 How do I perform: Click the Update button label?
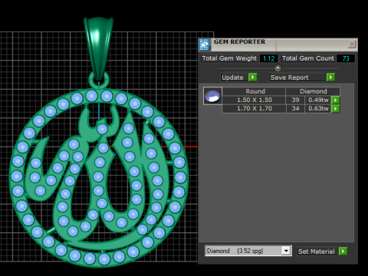(232, 77)
